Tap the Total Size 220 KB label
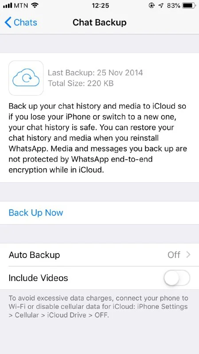 click(81, 84)
